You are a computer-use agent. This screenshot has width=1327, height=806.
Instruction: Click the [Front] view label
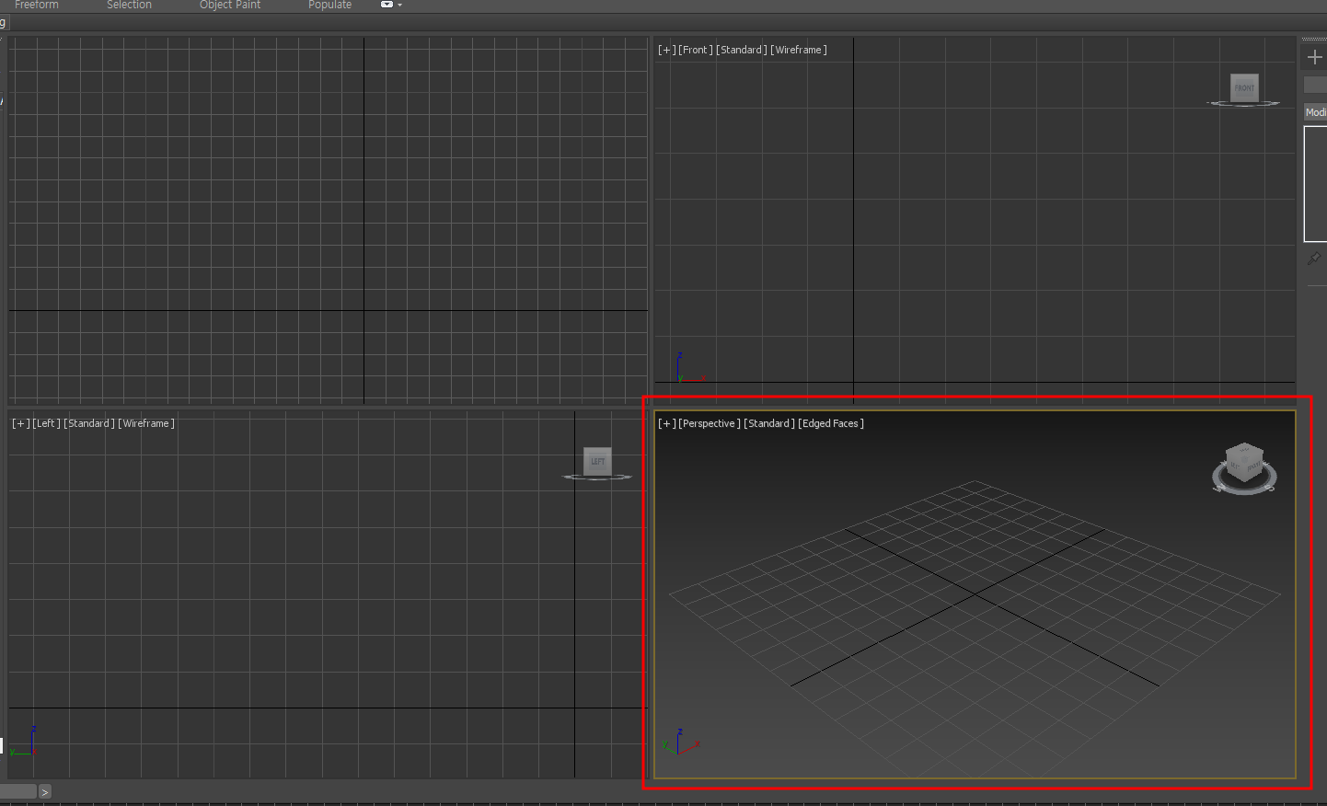pyautogui.click(x=696, y=50)
